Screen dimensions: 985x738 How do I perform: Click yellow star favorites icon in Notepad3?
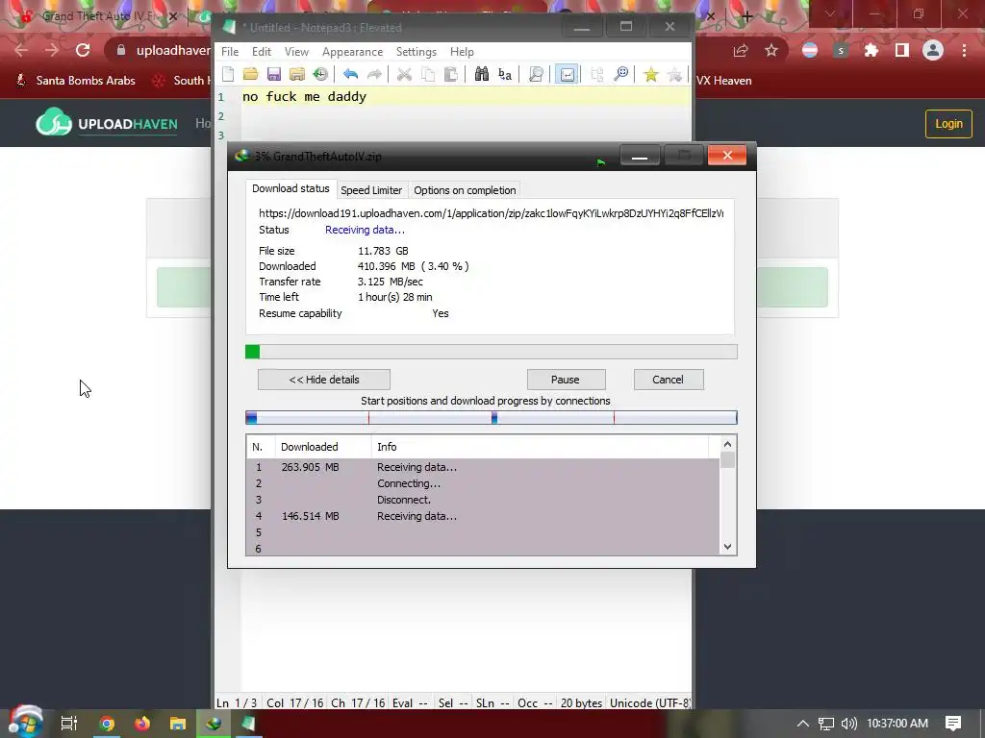(x=651, y=75)
